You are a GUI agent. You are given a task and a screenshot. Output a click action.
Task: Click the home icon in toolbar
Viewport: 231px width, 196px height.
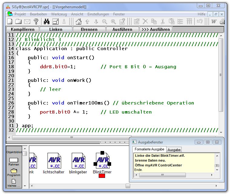[x=78, y=21]
